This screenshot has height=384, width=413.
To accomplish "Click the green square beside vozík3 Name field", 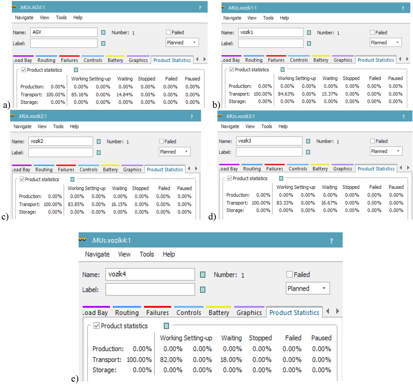I will pyautogui.click(x=308, y=141).
